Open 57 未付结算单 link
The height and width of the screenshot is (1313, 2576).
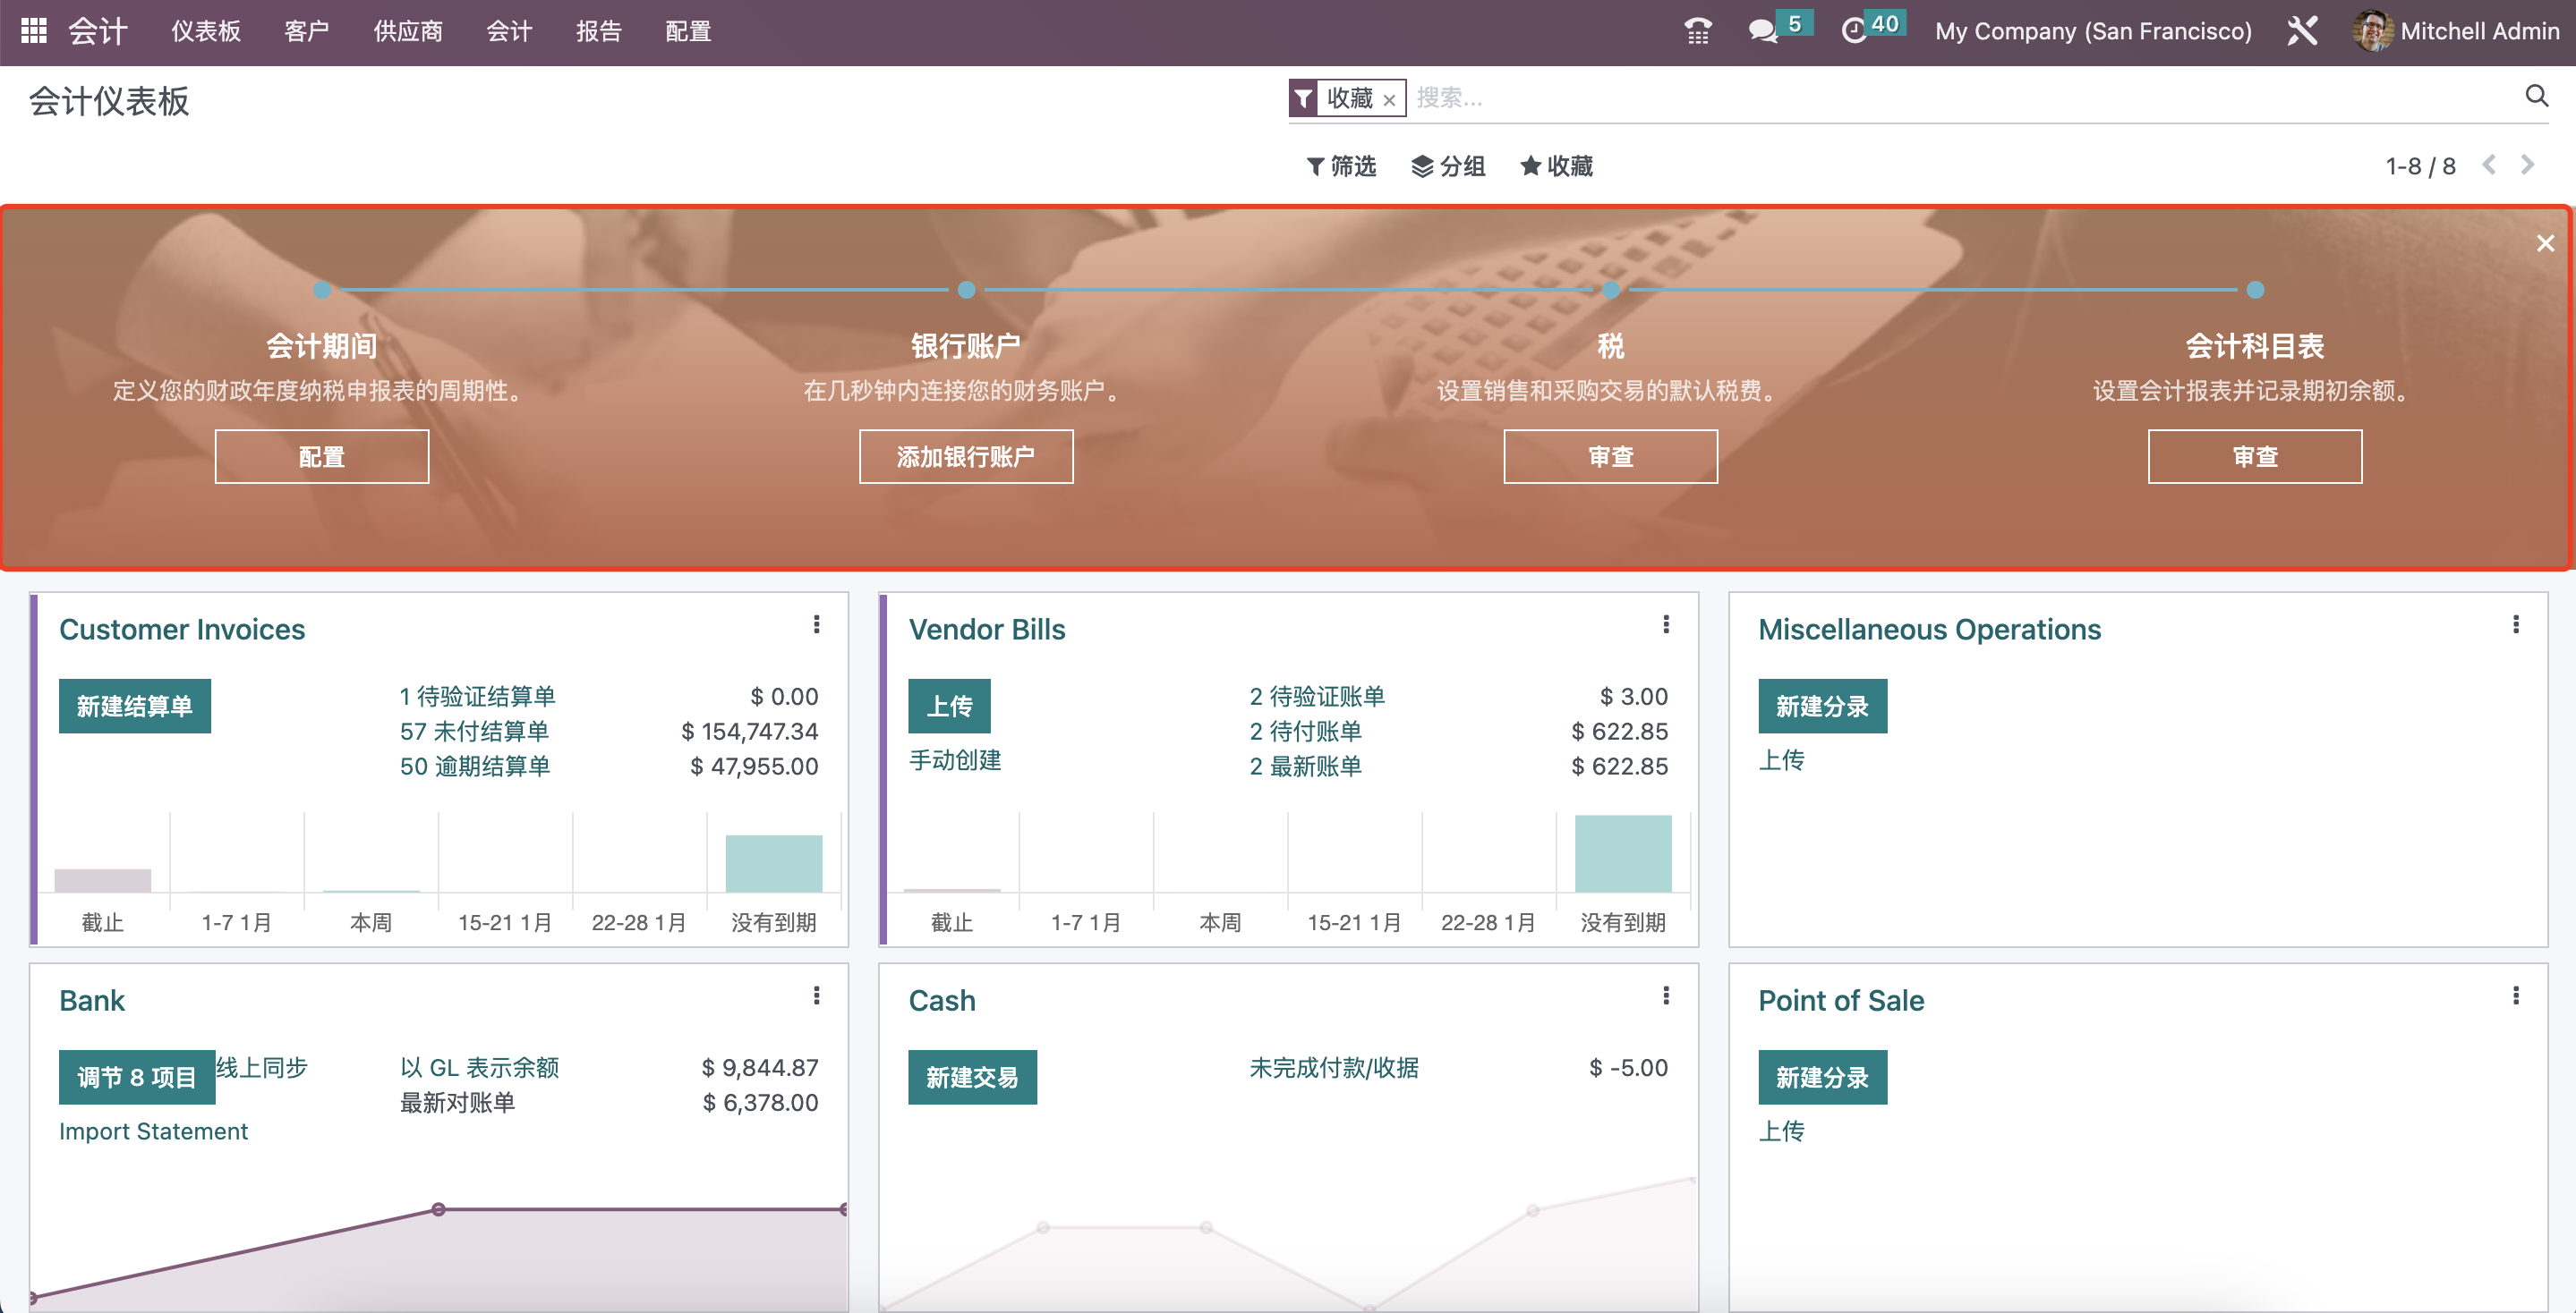coord(474,732)
